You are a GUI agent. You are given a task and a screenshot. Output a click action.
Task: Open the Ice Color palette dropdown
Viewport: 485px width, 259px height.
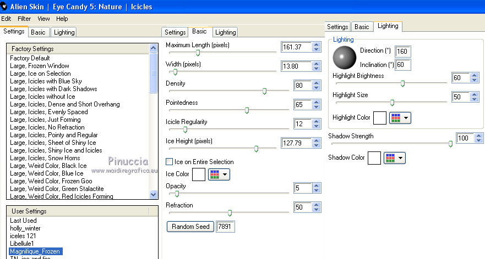click(219, 174)
